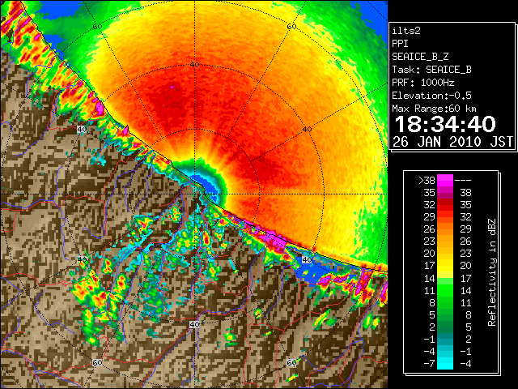The height and width of the screenshot is (389, 518).
Task: Click the teal legend swatch beside the left '-1'
Action: (x=445, y=339)
